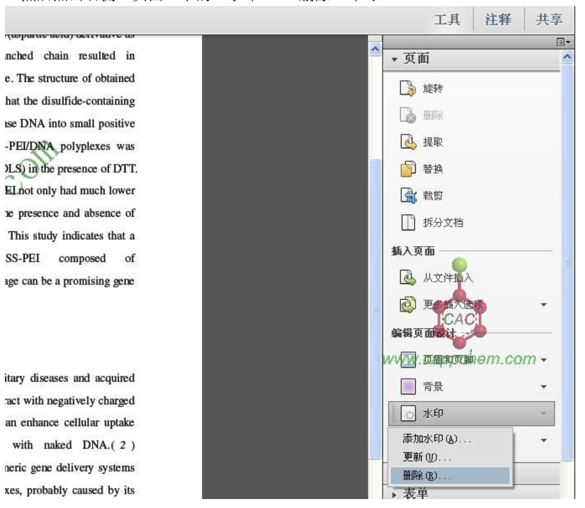Click the 替换 replace pages icon
Viewport: 585px width, 508px height.
point(408,169)
